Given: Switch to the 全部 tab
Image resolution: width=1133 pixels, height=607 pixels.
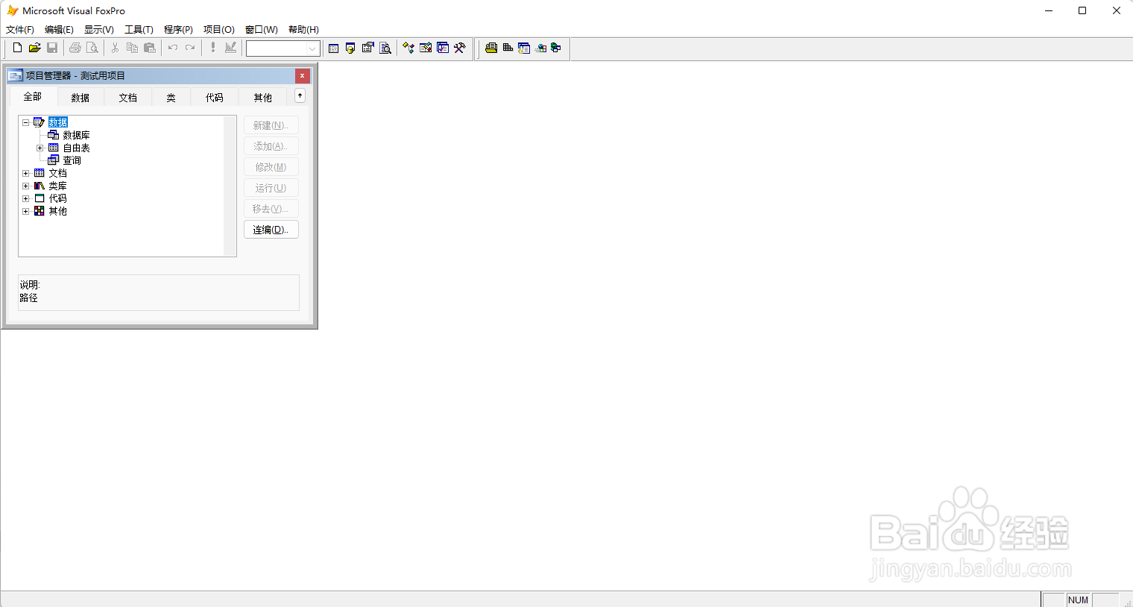Looking at the screenshot, I should click(x=33, y=97).
